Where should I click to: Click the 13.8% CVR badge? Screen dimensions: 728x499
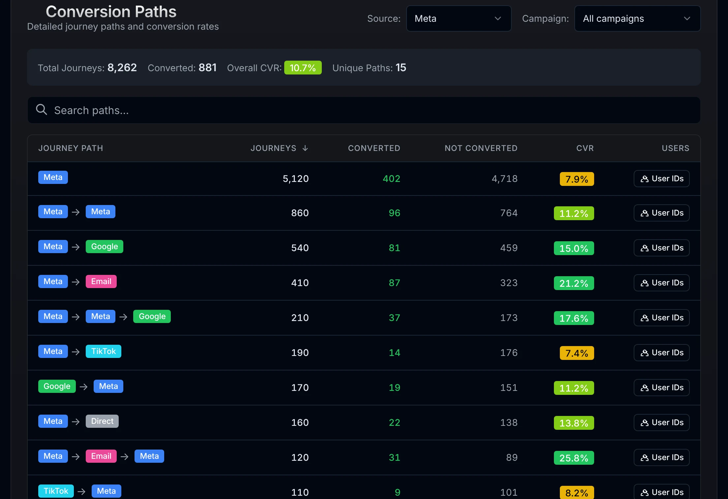pos(574,423)
